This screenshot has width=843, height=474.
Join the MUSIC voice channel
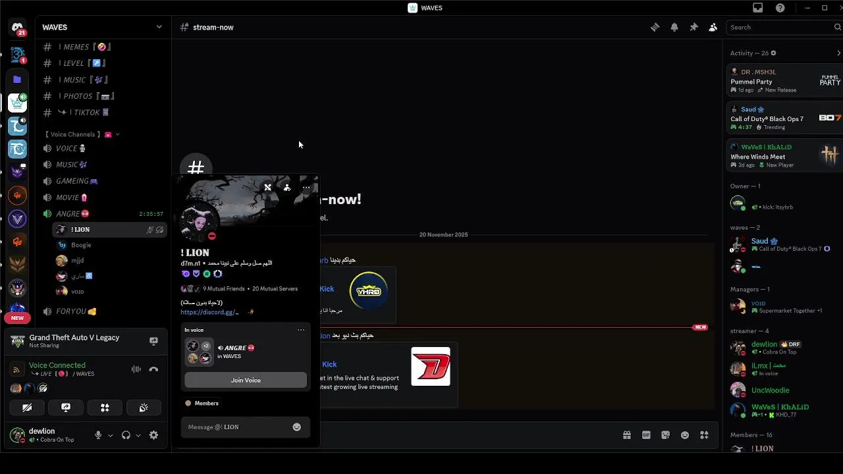pyautogui.click(x=102, y=165)
